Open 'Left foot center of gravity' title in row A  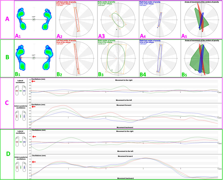tap(66, 2)
